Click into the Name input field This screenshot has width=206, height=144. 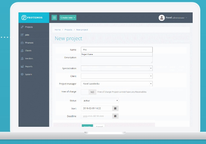coord(117,50)
